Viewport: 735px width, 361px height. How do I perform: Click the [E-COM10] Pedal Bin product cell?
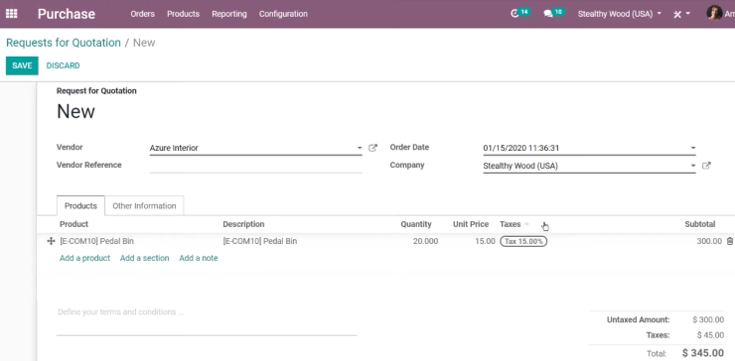(96, 241)
